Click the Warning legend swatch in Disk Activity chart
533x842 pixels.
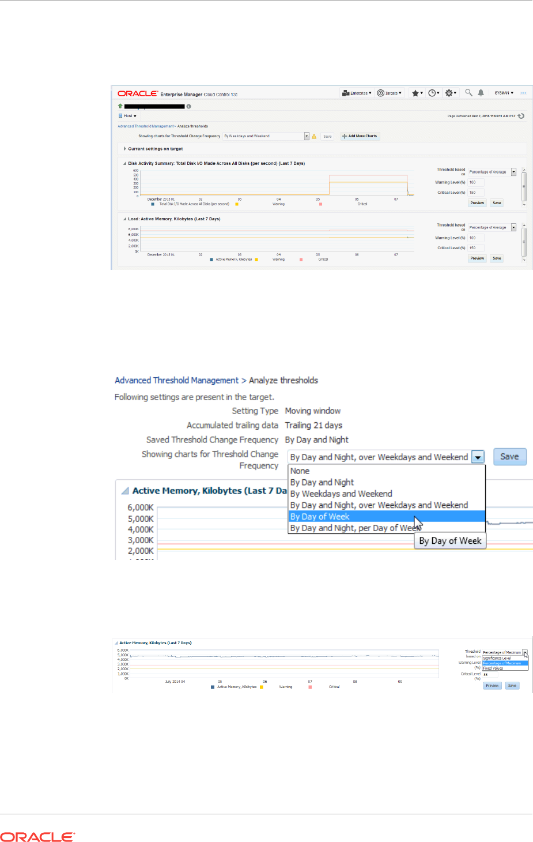pos(237,204)
